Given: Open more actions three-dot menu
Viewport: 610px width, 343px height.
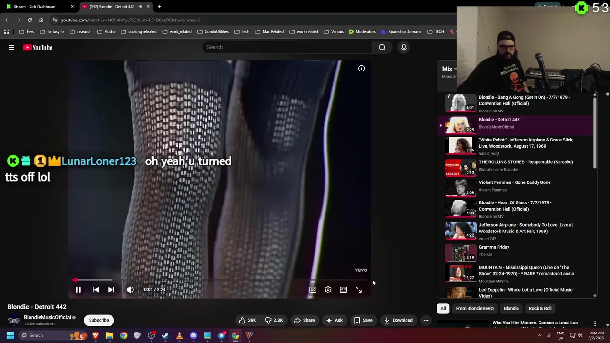Looking at the screenshot, I should tap(426, 320).
